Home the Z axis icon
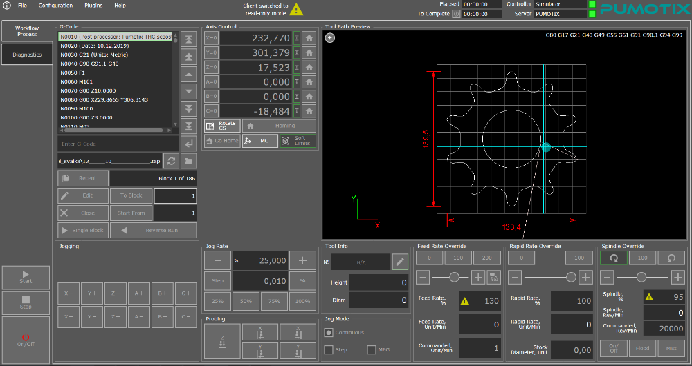692x366 pixels. tap(309, 68)
